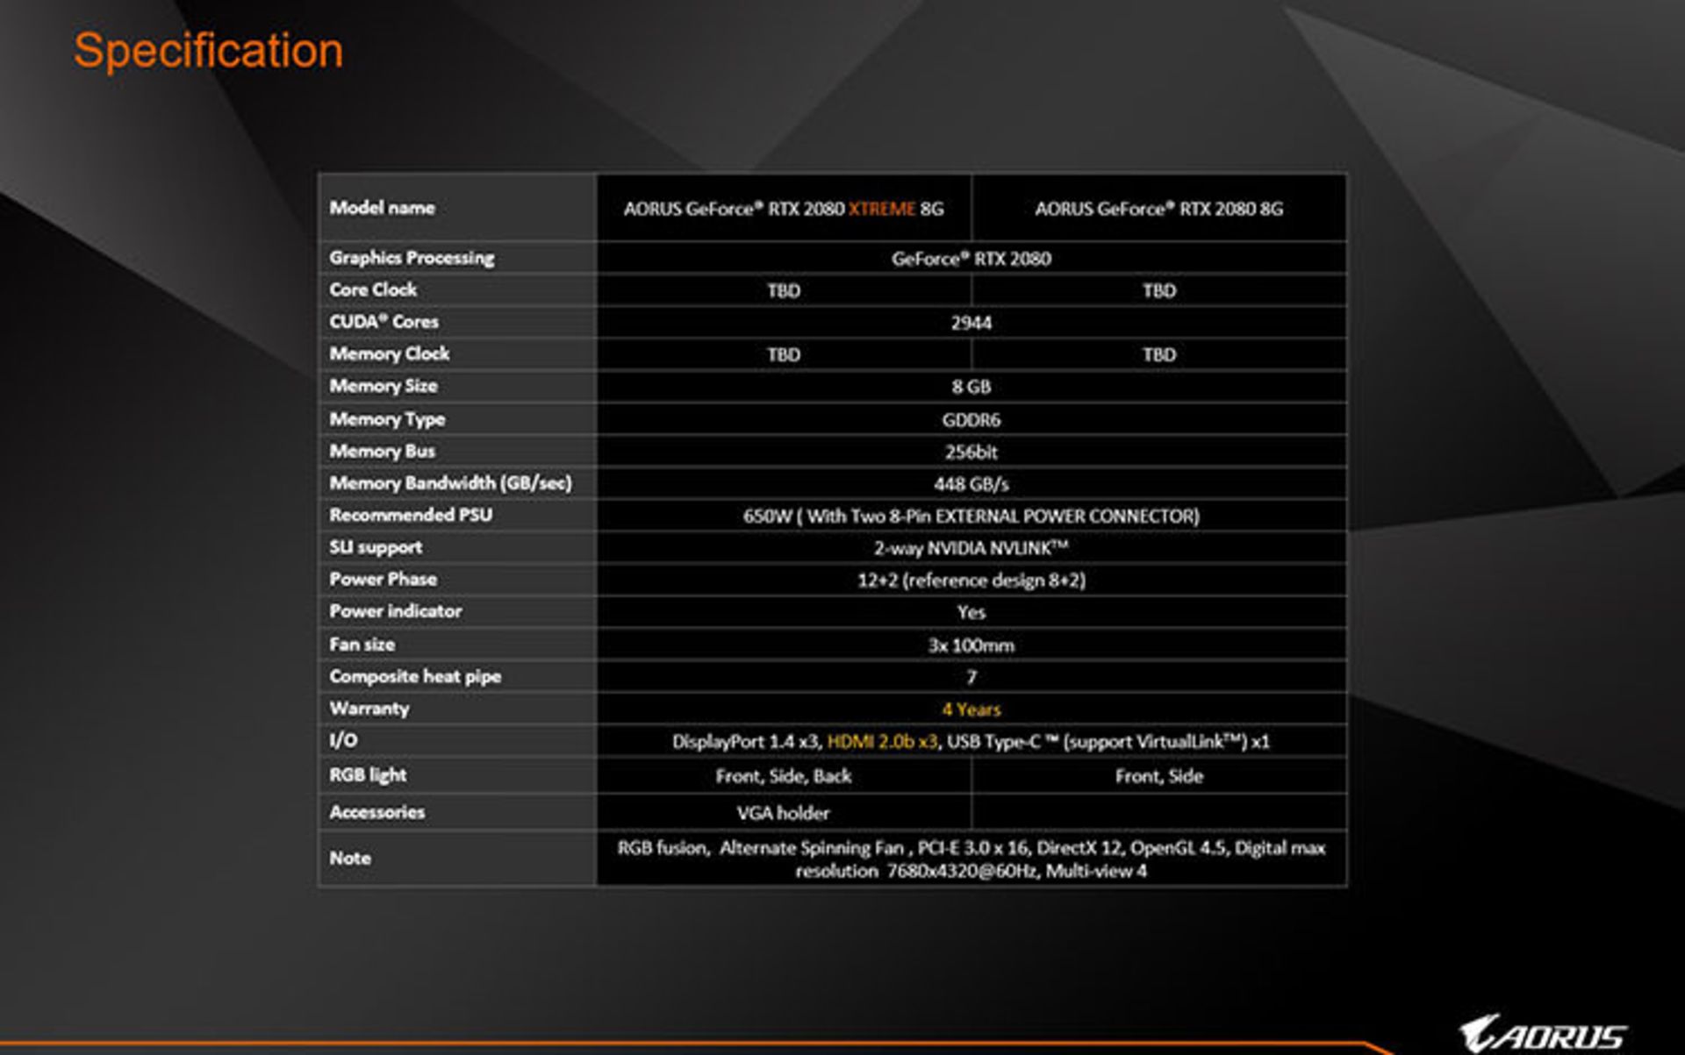Select the 'RGB light' label

tap(368, 775)
